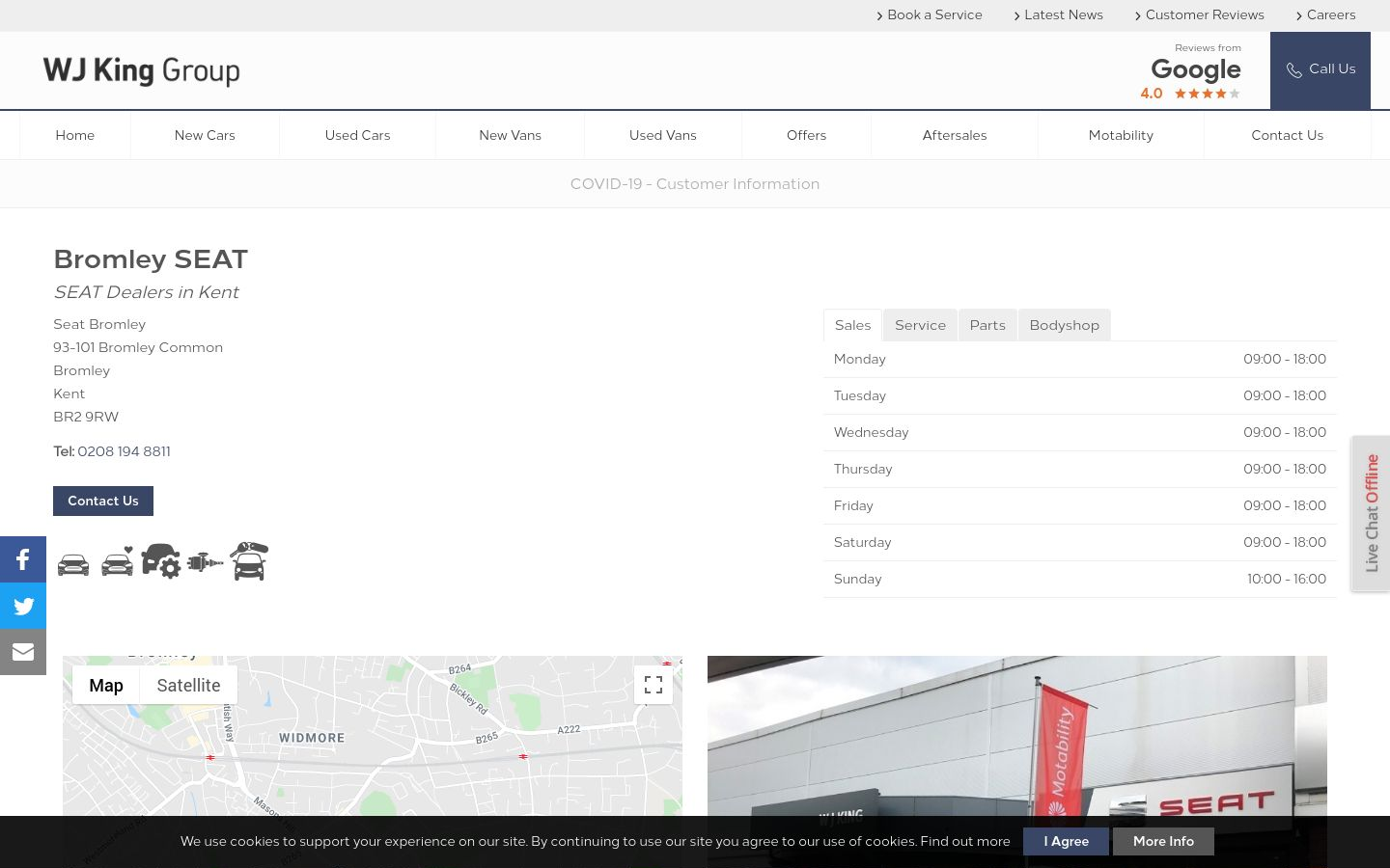This screenshot has width=1390, height=868.
Task: Open the Aftersales menu
Action: 955,135
